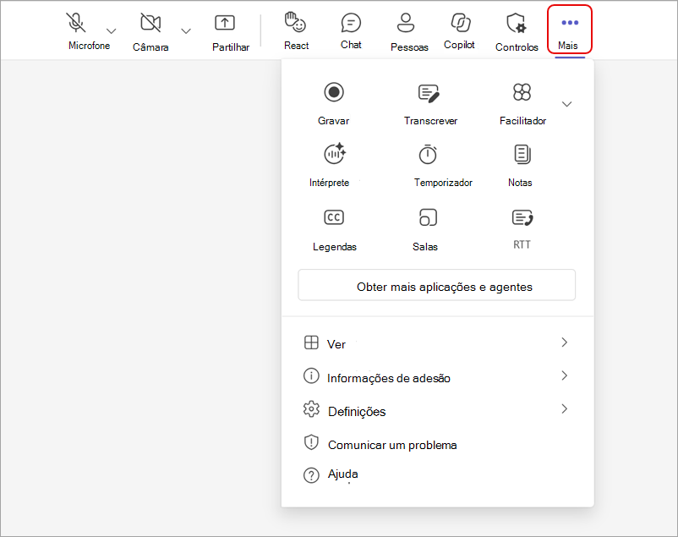Turn on the Câmara button
Screen dimensions: 678x537
tap(150, 31)
